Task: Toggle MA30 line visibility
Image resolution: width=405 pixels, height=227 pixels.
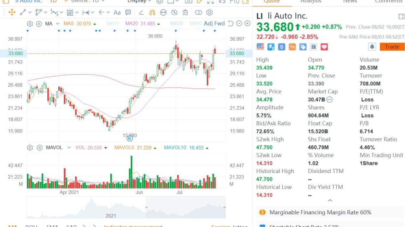Action: tap(177, 24)
